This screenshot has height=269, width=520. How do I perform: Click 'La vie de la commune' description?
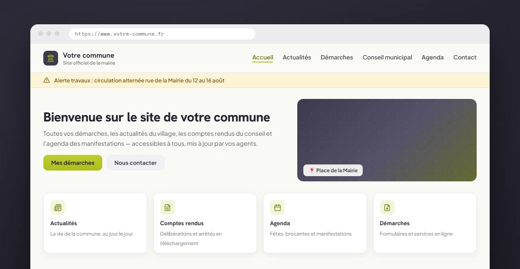click(91, 234)
